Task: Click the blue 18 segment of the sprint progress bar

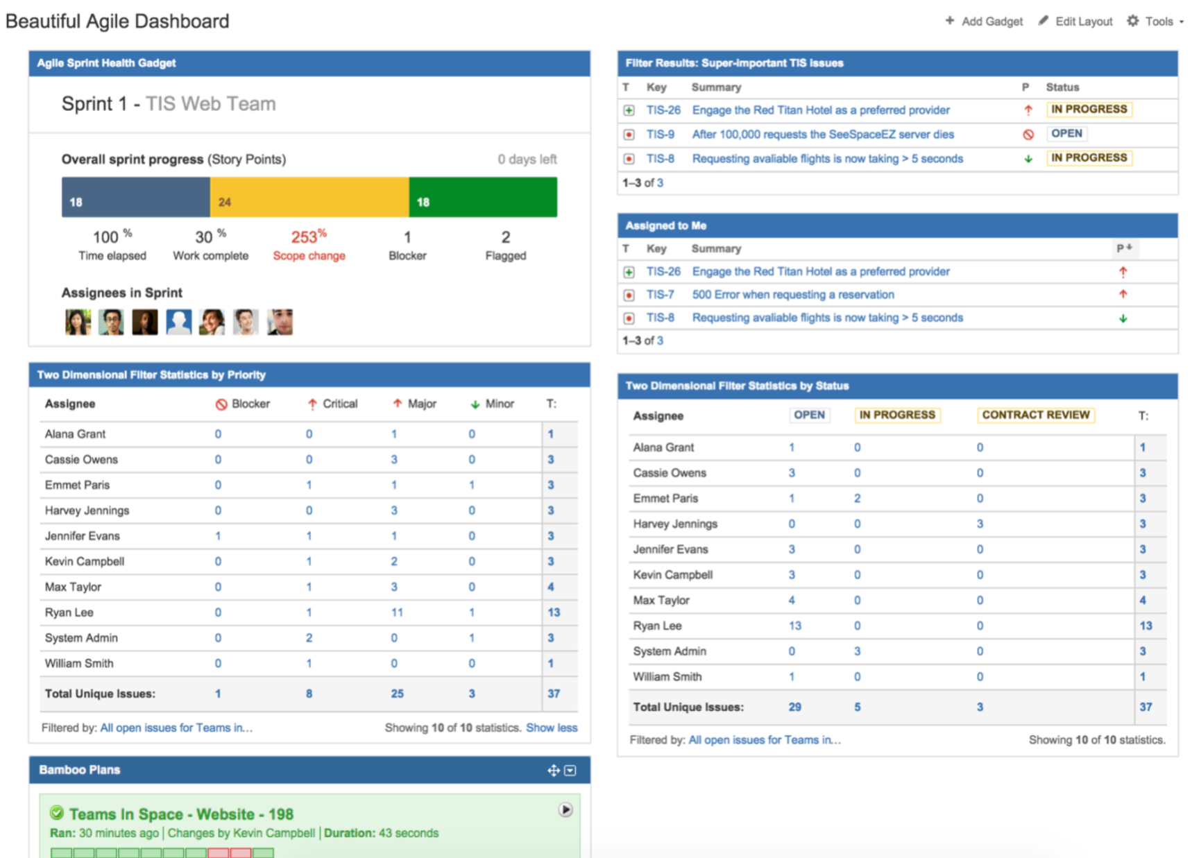Action: (136, 197)
